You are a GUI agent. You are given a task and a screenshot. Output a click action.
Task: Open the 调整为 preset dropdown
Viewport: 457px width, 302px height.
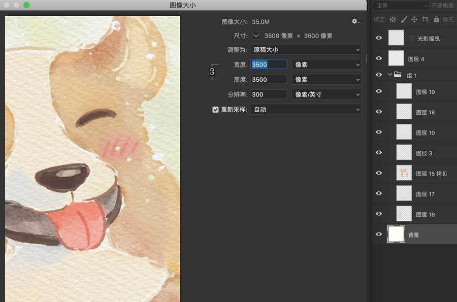point(306,50)
